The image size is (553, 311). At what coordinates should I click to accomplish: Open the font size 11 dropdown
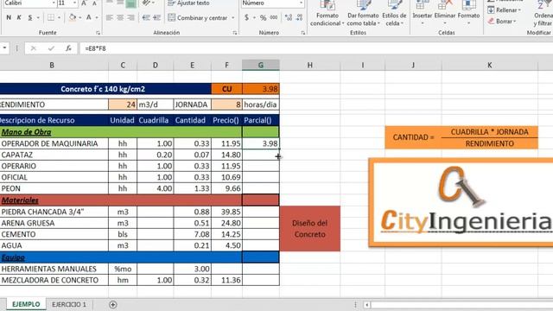tap(75, 3)
